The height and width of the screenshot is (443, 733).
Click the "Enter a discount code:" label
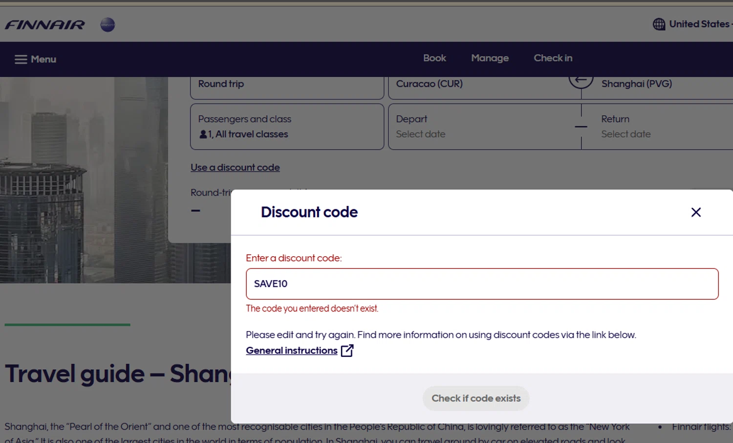(294, 258)
